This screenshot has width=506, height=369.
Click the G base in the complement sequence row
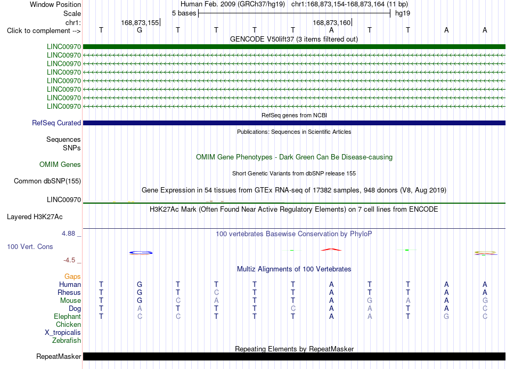pos(140,30)
